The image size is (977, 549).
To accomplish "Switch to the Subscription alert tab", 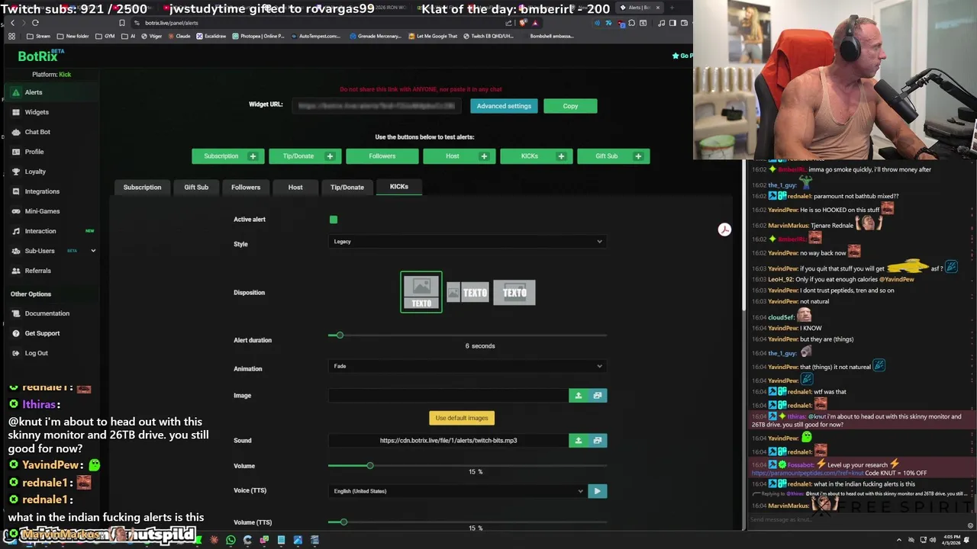I will coord(142,188).
